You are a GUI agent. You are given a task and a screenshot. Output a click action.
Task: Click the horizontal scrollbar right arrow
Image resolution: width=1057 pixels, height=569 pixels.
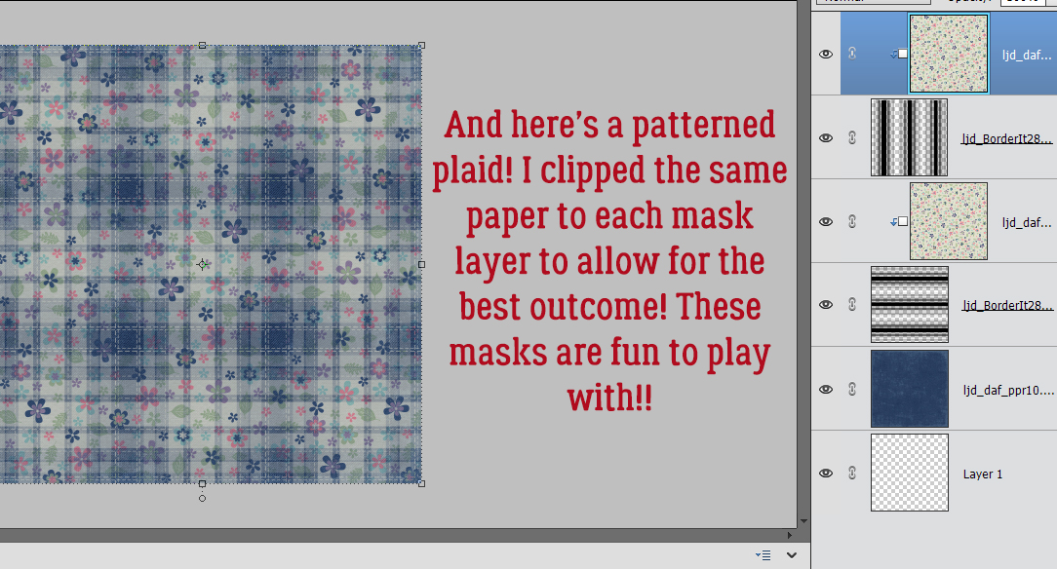click(790, 535)
